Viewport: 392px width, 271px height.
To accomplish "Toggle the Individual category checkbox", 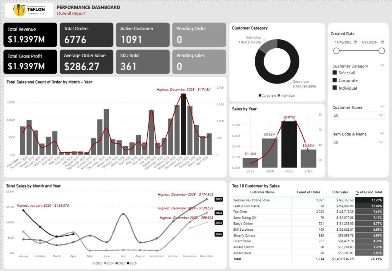I will coord(335,88).
